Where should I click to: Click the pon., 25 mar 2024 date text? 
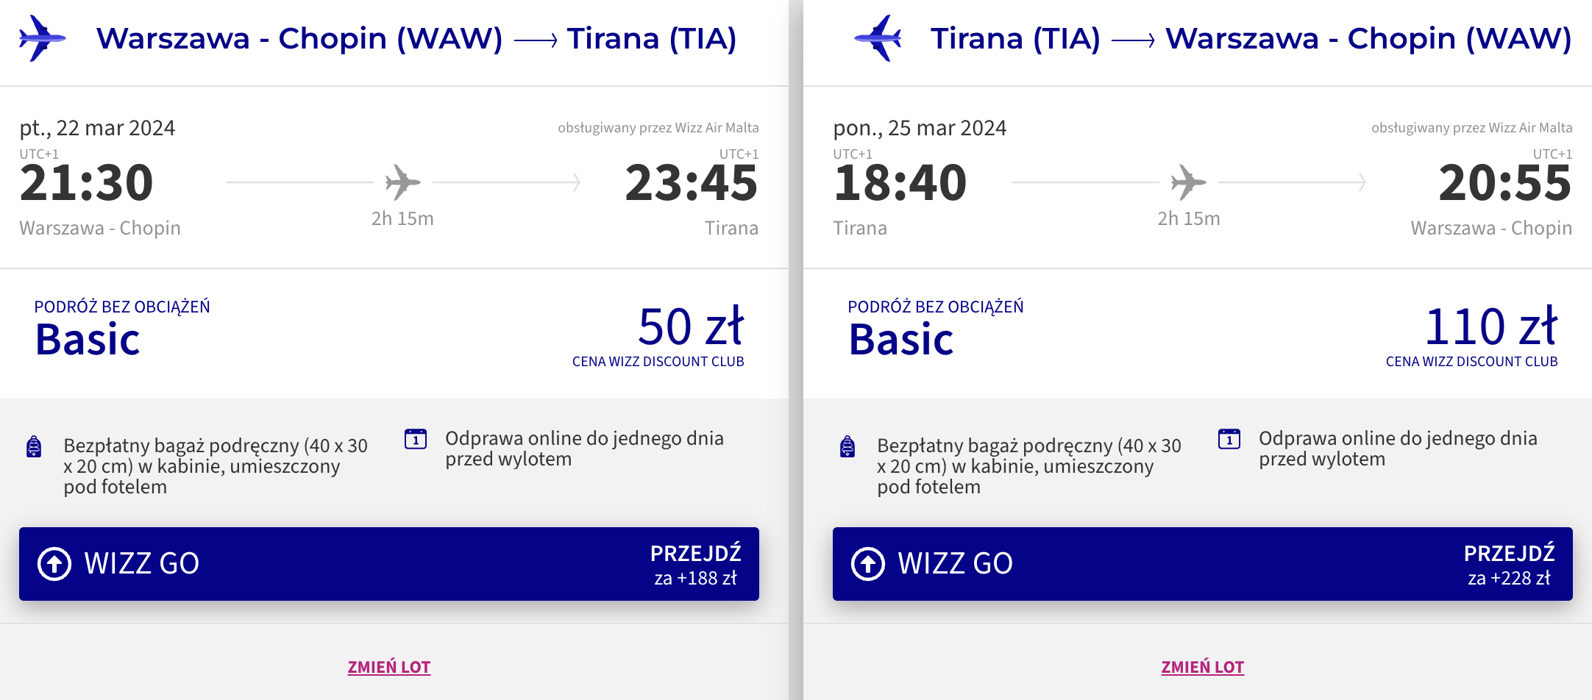tap(920, 128)
